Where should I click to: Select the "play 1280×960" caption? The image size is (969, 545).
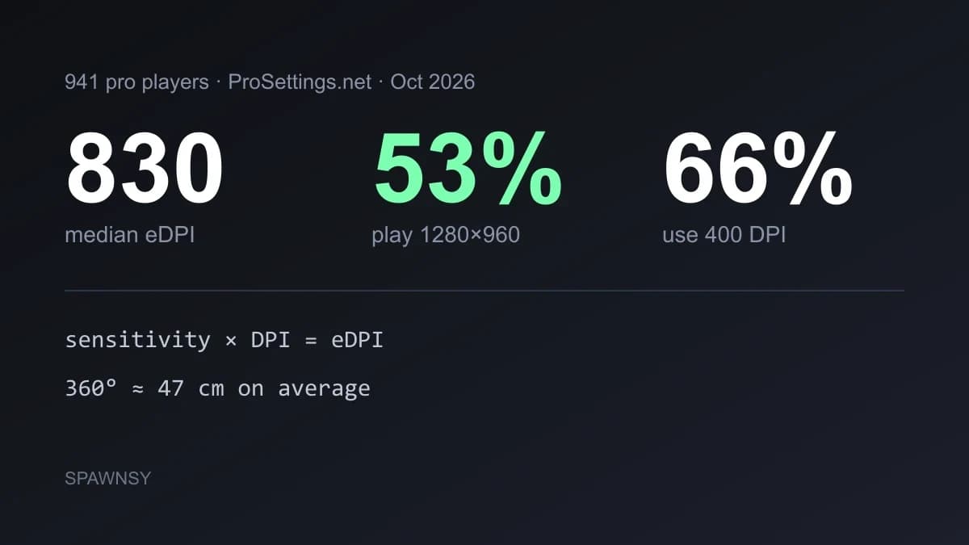coord(446,235)
